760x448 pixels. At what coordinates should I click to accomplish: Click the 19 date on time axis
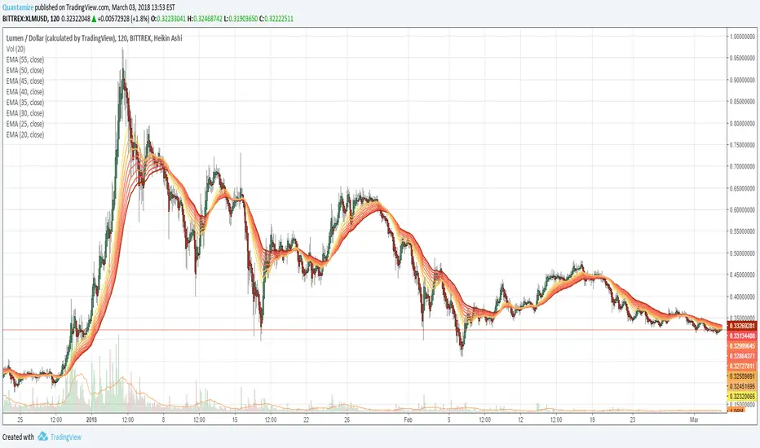[x=592, y=420]
